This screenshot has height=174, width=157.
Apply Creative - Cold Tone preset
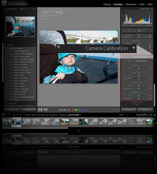(20, 65)
